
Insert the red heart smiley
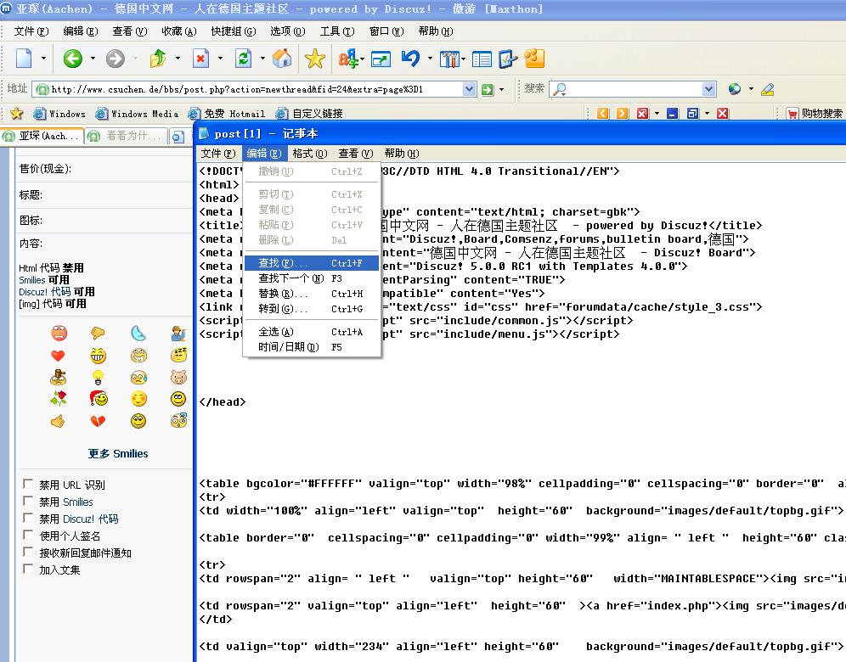(x=58, y=356)
